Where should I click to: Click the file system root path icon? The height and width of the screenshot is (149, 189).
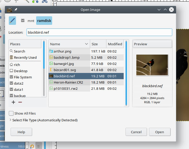[23, 20]
